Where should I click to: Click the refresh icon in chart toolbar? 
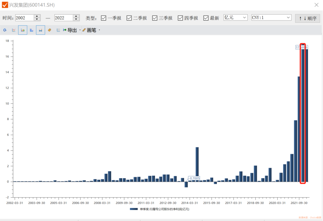(5, 30)
